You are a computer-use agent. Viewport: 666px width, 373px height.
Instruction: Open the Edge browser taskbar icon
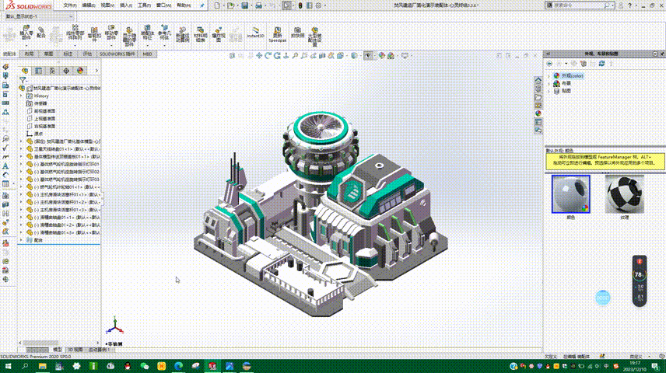click(178, 366)
